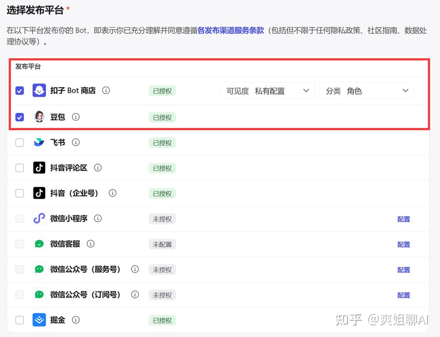
Task: Click the 微信客服 icon
Action: (39, 244)
